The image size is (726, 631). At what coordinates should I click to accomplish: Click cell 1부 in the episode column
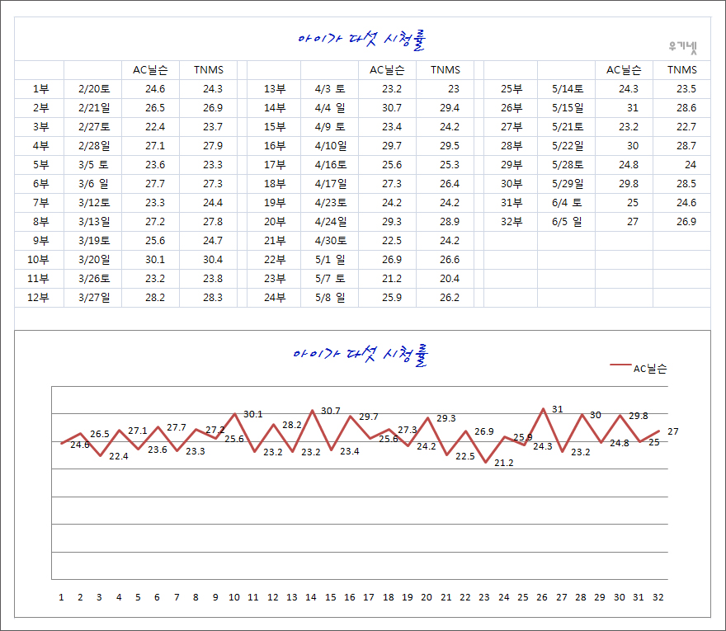click(x=40, y=89)
